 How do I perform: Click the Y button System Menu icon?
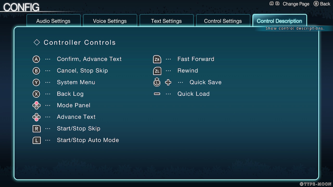[36, 82]
